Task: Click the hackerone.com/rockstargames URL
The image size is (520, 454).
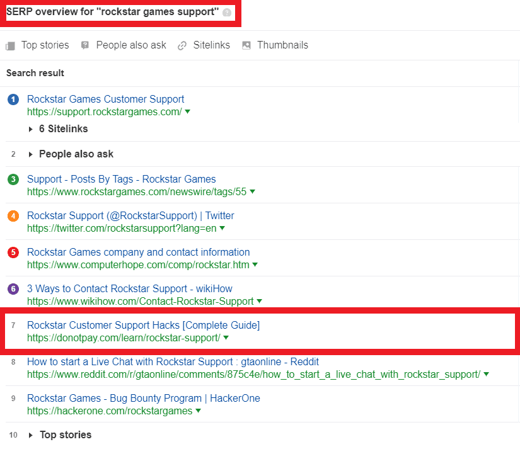Action: (x=110, y=411)
